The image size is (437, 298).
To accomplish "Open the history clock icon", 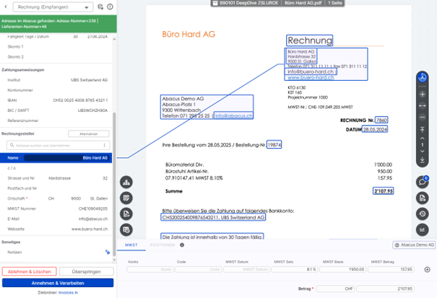I will pyautogui.click(x=423, y=214).
